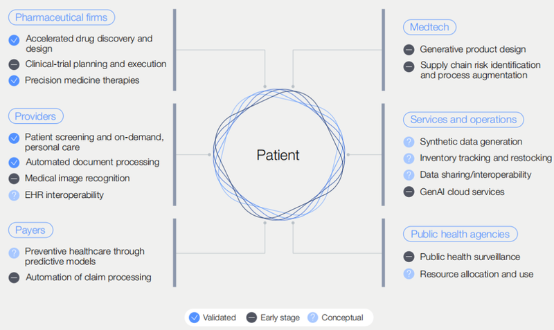Click the Public health agencies label
Screen dimensions: 554x330
pyautogui.click(x=460, y=234)
